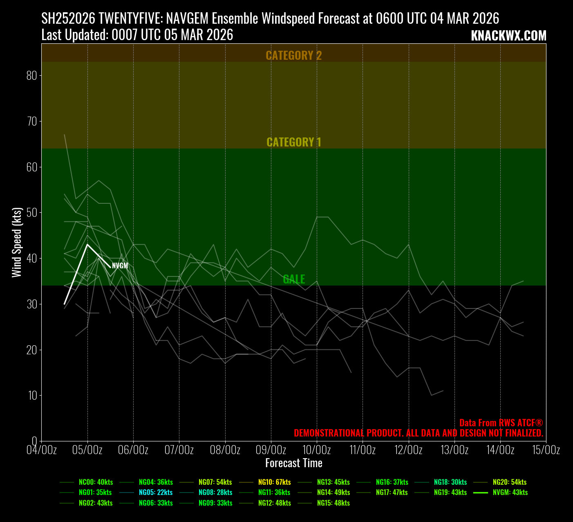
Task: Click the 15/00z tick on the time axis
Action: coord(546,450)
